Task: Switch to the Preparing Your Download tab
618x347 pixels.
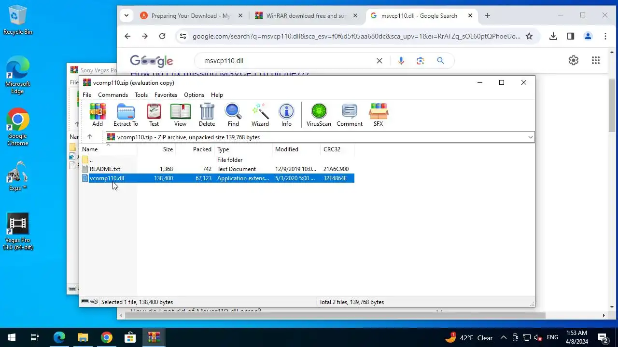Action: [191, 16]
